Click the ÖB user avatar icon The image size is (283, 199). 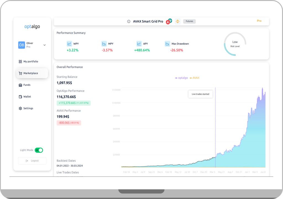[22, 45]
